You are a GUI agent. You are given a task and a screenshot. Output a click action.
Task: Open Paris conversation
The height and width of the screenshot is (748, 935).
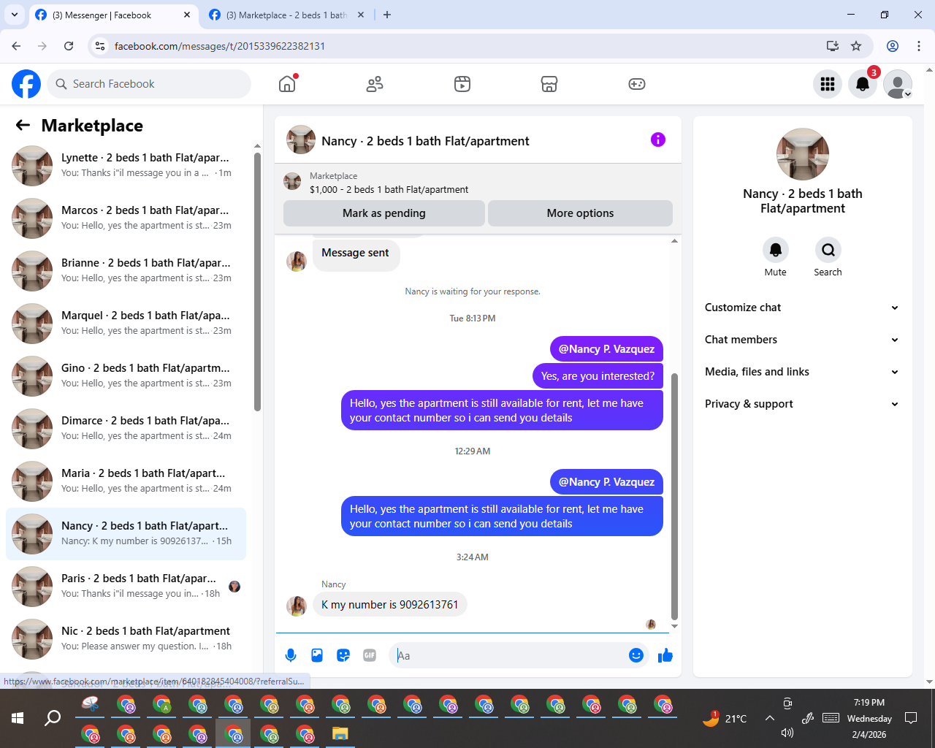pyautogui.click(x=126, y=587)
